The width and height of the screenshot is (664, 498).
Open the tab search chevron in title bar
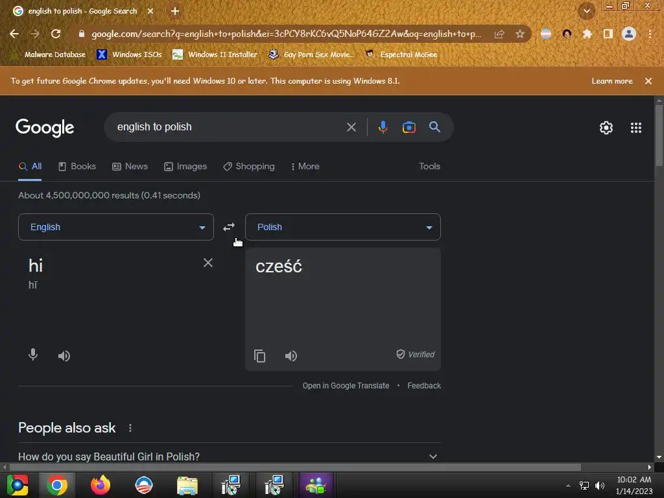586,11
